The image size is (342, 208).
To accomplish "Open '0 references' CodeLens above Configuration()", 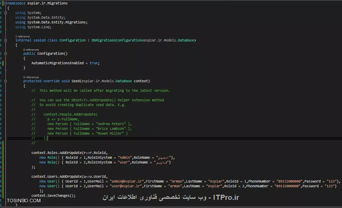I will (31, 50).
